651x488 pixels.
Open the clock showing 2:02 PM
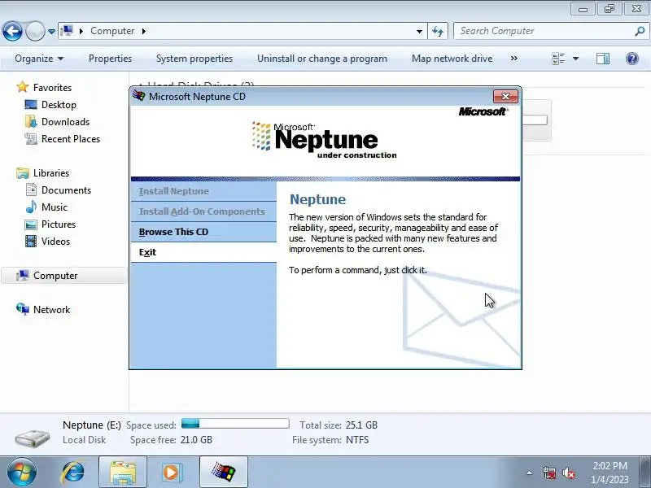[609, 473]
